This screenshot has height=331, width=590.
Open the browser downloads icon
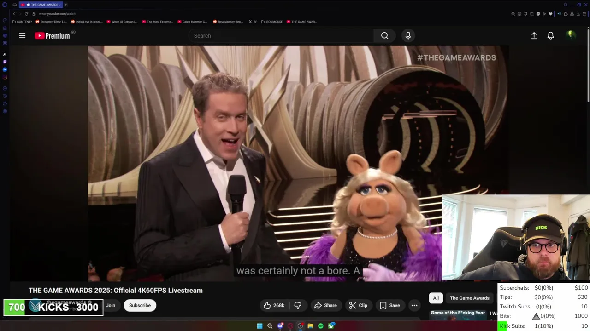point(578,14)
